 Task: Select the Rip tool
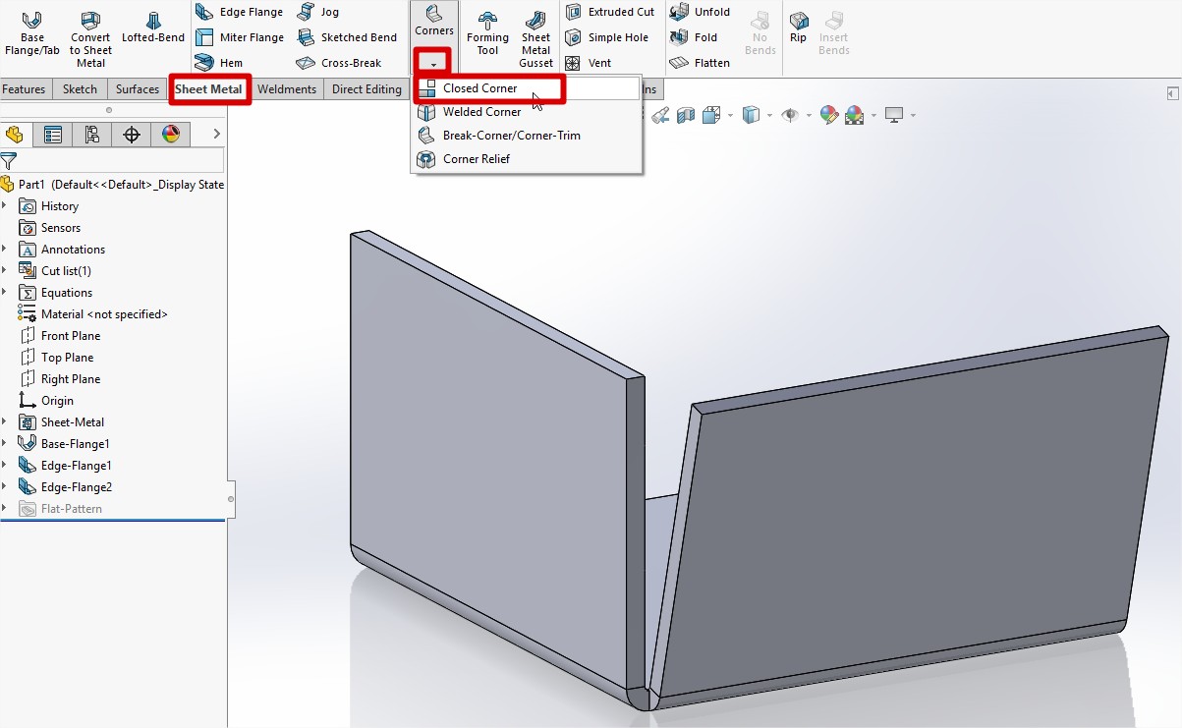pyautogui.click(x=799, y=28)
